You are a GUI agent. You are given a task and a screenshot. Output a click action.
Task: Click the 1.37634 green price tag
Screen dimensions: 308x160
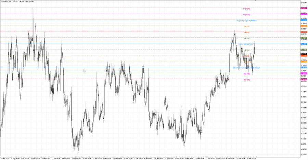pyautogui.click(x=304, y=50)
